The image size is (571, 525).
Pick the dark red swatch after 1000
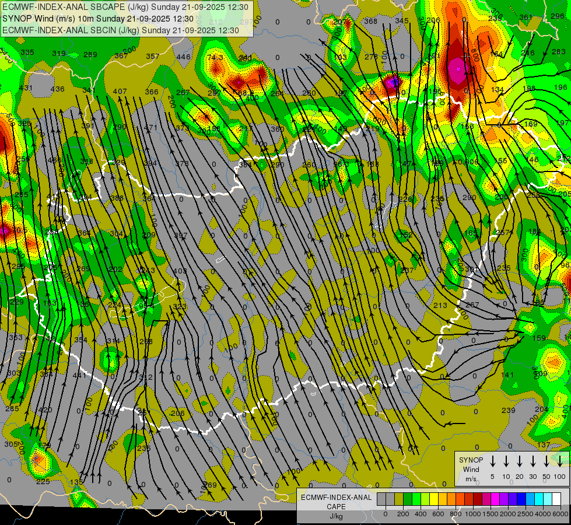tap(478, 499)
